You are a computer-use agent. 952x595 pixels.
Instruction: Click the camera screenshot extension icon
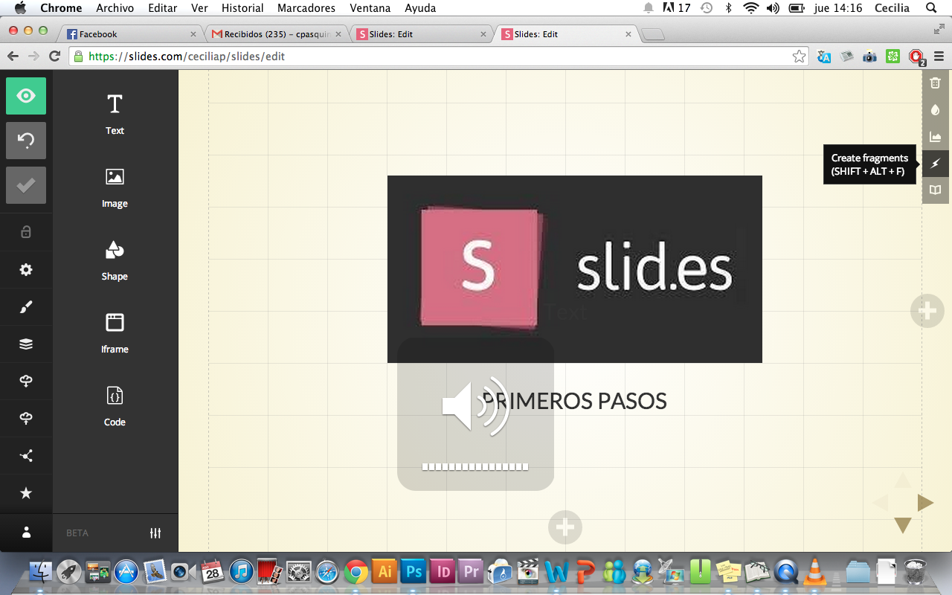(x=870, y=57)
